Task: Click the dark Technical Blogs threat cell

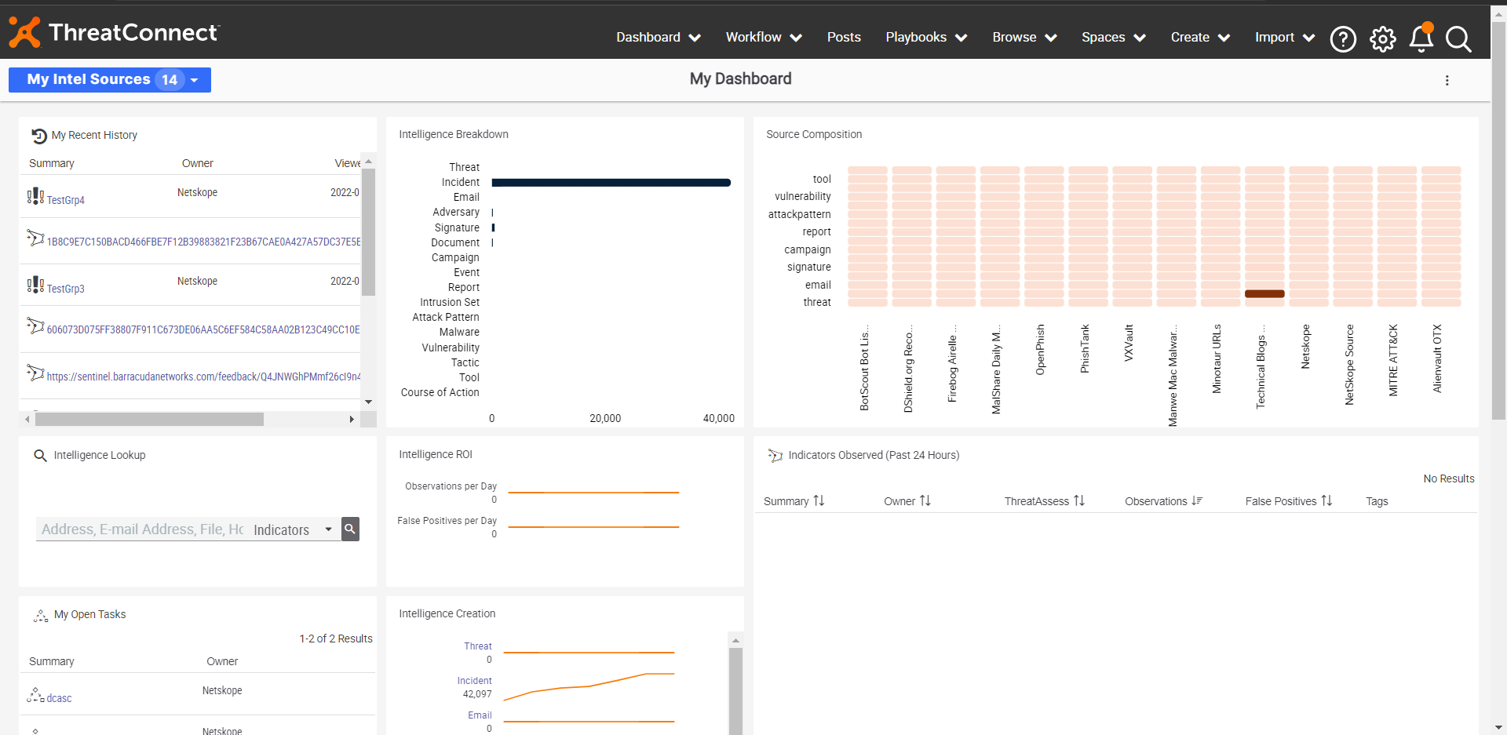Action: (1264, 294)
